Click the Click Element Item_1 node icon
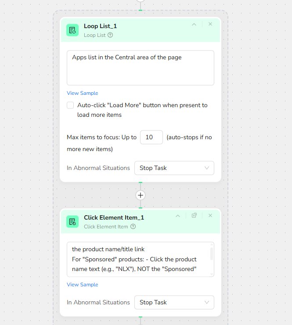The image size is (292, 325). point(72,221)
